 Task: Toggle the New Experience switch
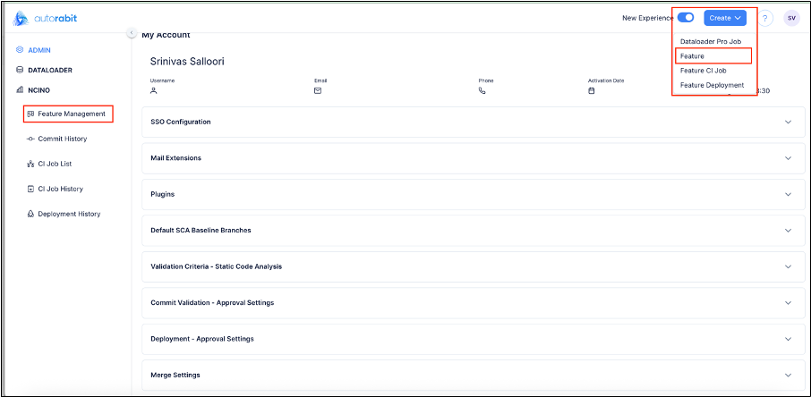[x=686, y=18]
